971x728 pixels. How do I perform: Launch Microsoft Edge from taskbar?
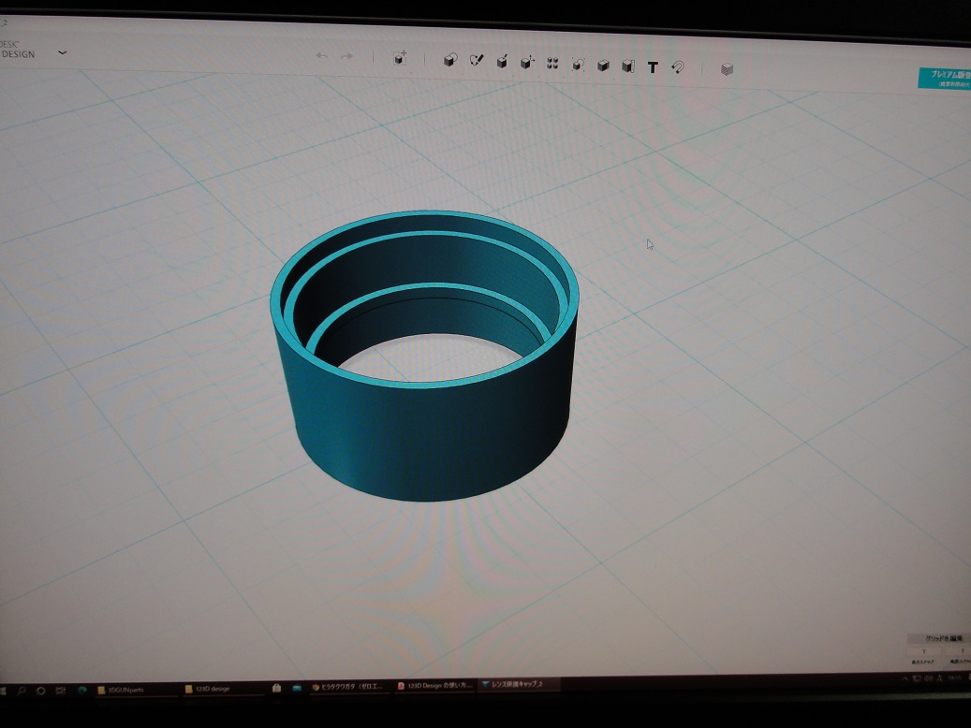click(x=81, y=690)
